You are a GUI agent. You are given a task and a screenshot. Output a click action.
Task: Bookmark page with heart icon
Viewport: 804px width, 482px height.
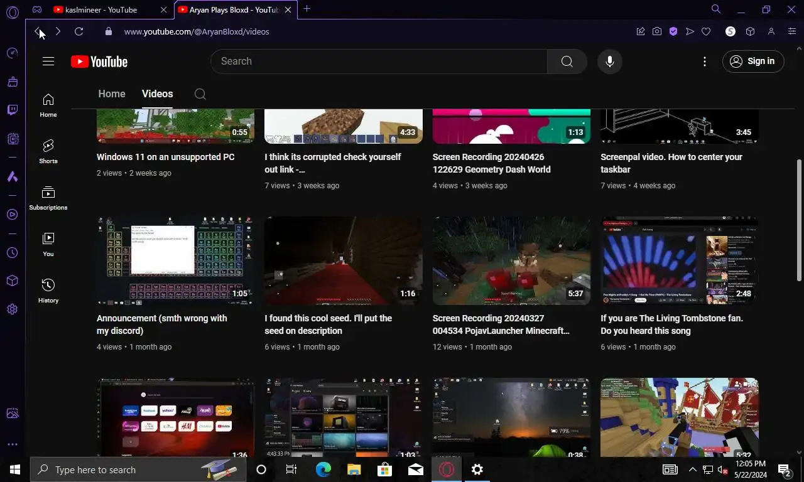pos(706,31)
